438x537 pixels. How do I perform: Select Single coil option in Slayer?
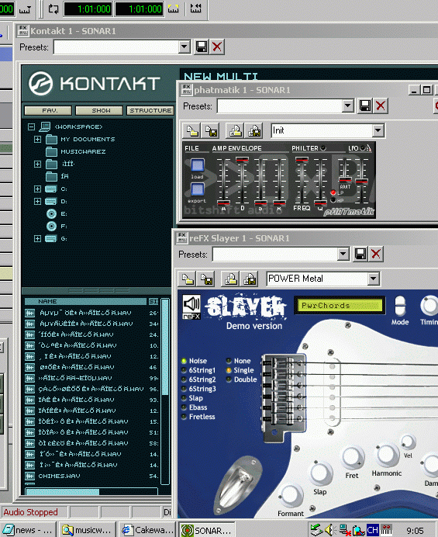click(240, 370)
